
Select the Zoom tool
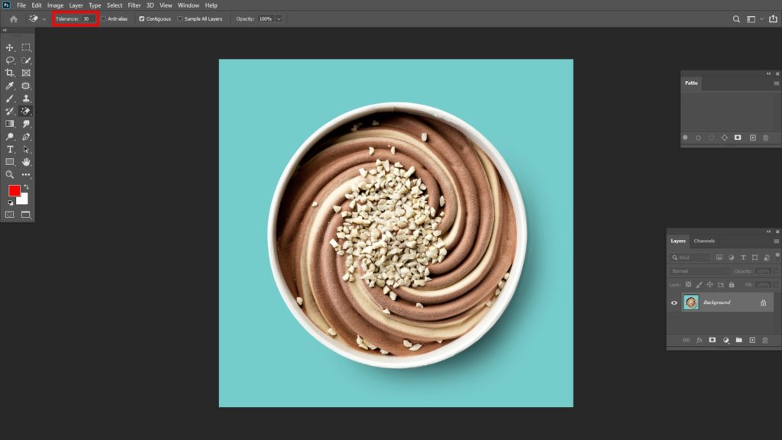pos(9,175)
